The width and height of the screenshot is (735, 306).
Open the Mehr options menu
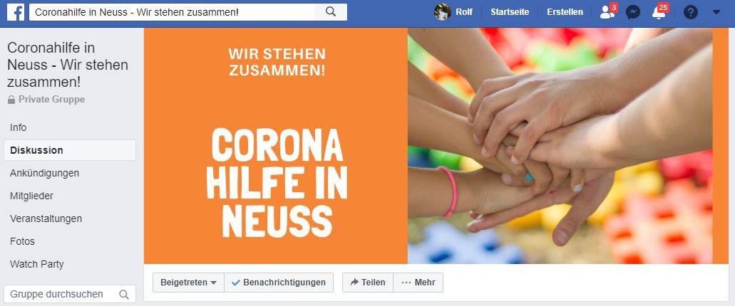click(418, 283)
